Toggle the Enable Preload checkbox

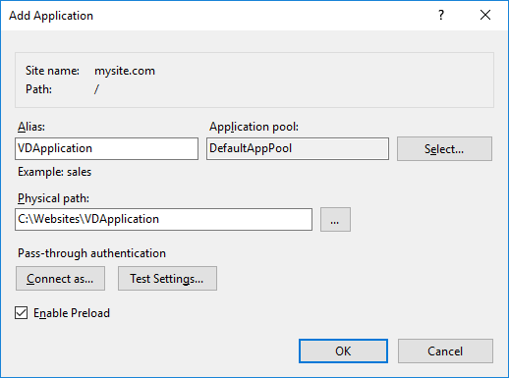(21, 313)
